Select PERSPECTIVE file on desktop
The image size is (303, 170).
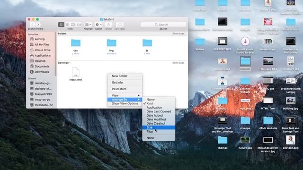(223, 42)
